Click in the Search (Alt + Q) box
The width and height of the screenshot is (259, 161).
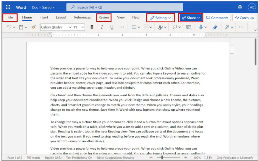[125, 7]
